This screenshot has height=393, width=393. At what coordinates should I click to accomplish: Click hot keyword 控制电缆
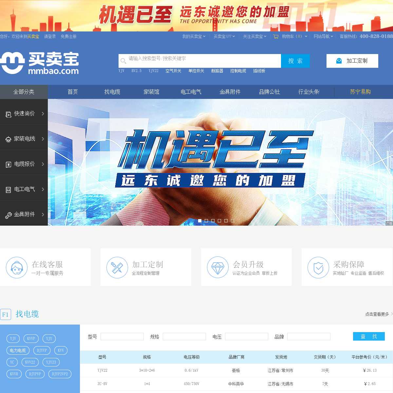click(238, 71)
